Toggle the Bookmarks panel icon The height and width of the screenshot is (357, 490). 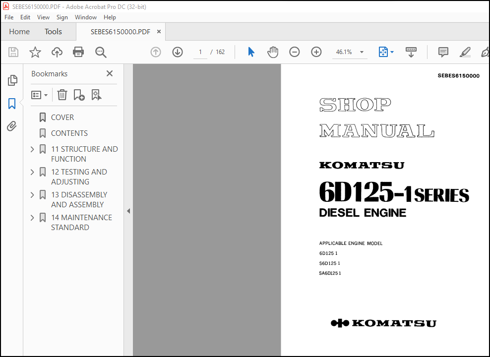pyautogui.click(x=12, y=104)
